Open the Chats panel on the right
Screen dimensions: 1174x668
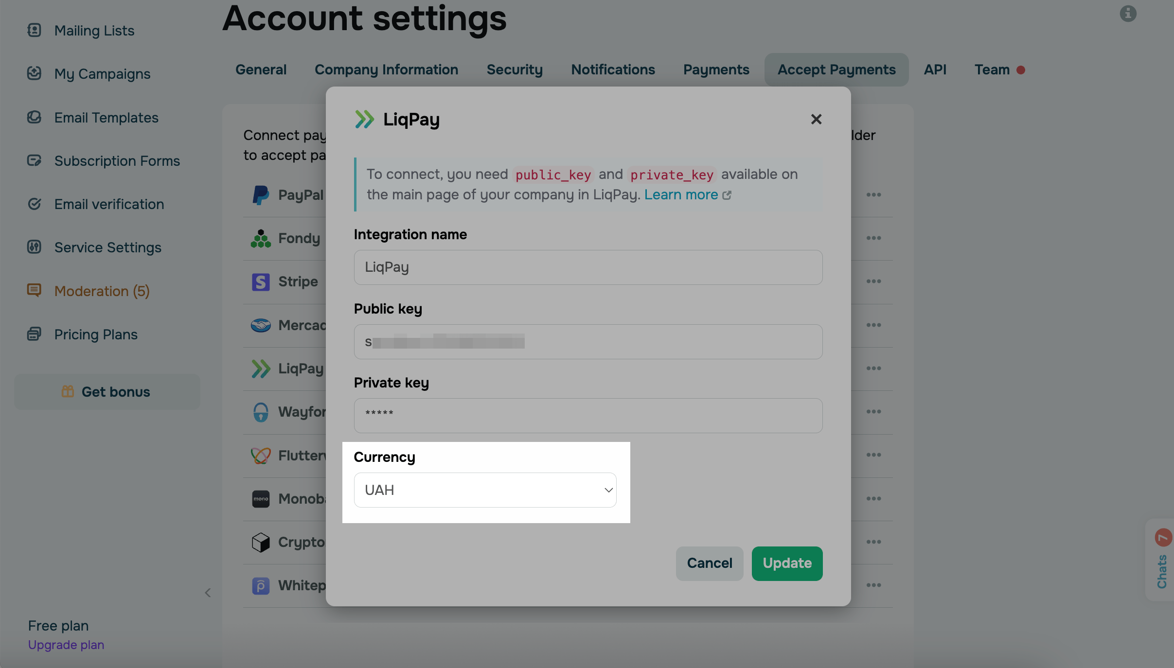pos(1162,574)
